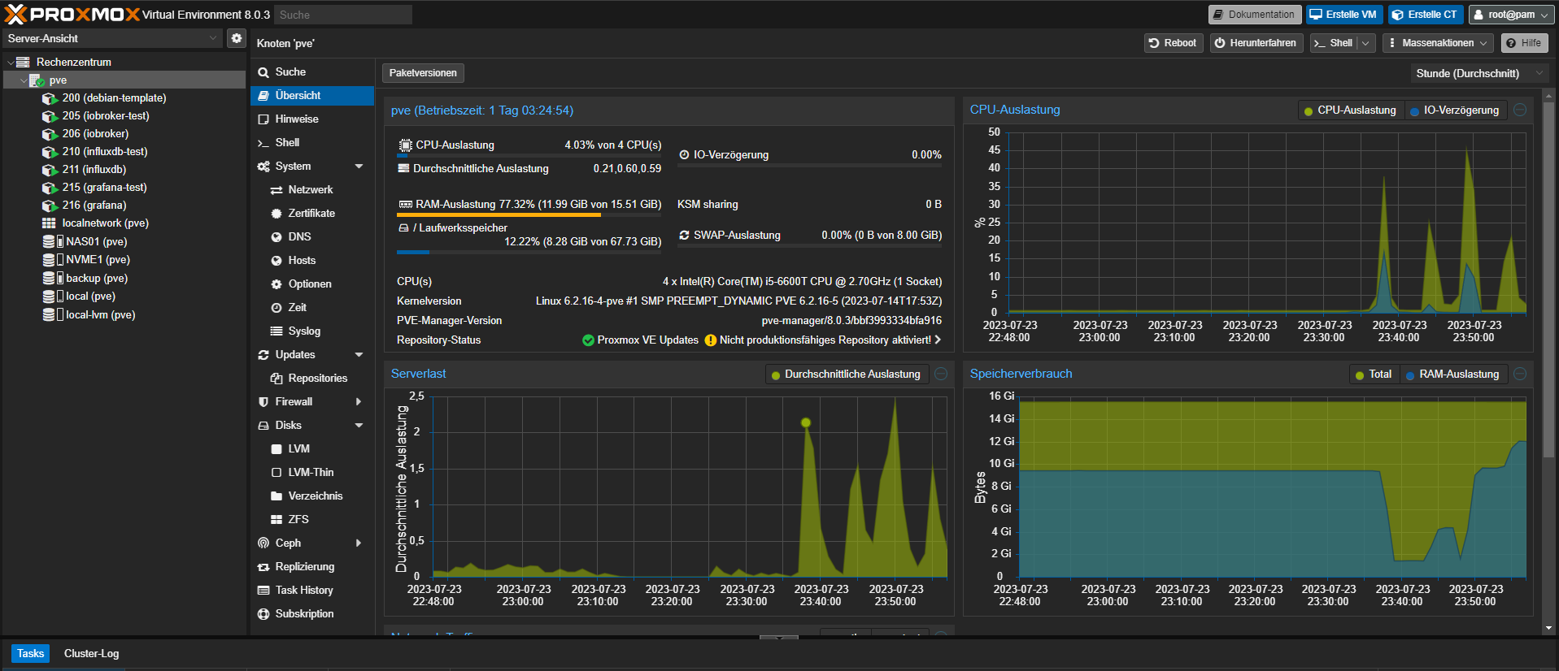This screenshot has width=1559, height=671.
Task: Select NVME1 (pve) storage
Action: 98,259
